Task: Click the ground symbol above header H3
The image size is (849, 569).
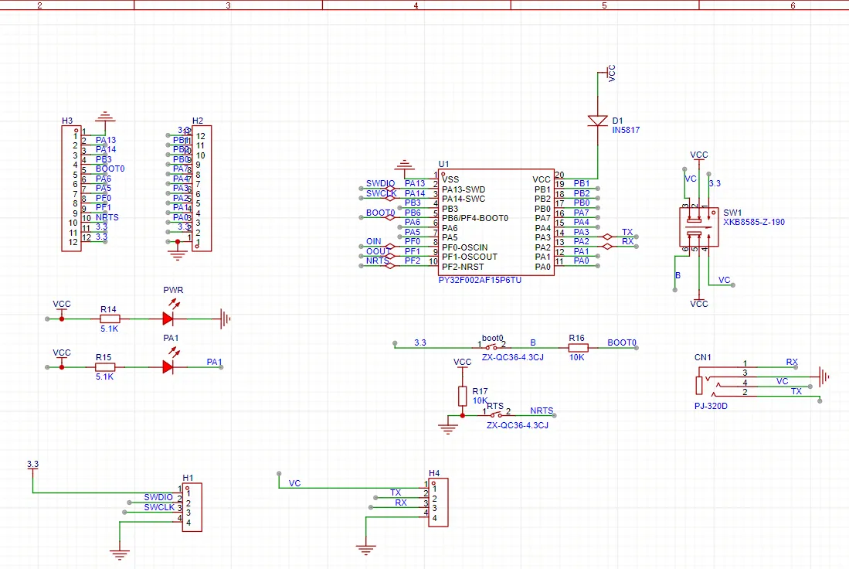Action: (x=104, y=118)
